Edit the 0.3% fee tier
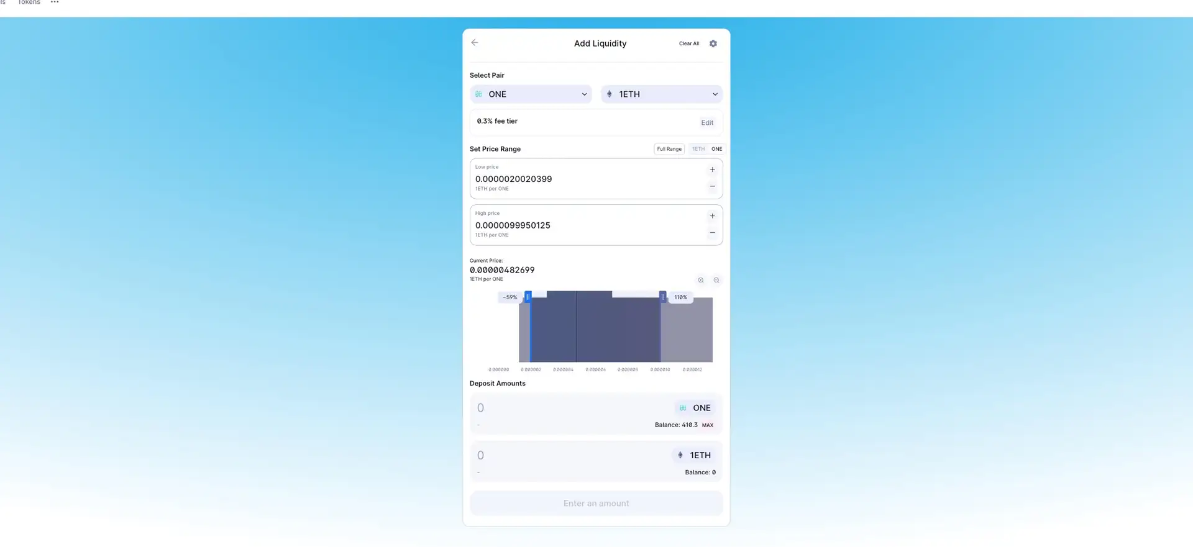 [707, 123]
